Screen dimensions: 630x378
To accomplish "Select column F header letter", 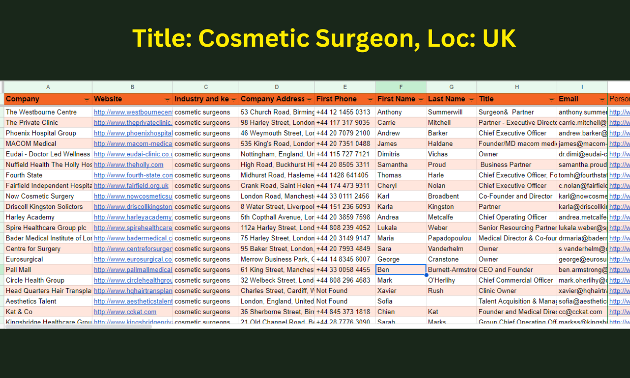I will tap(401, 87).
